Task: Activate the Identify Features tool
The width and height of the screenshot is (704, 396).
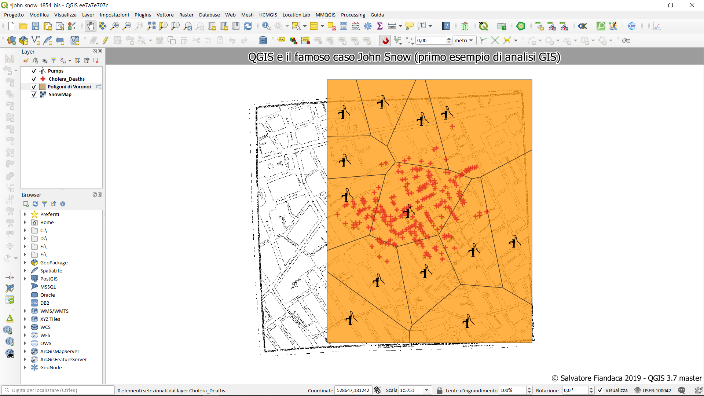Action: tap(266, 26)
